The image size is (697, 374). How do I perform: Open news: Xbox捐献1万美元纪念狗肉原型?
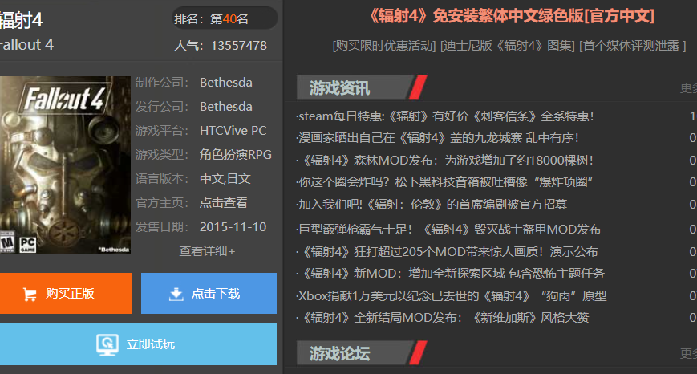click(452, 295)
